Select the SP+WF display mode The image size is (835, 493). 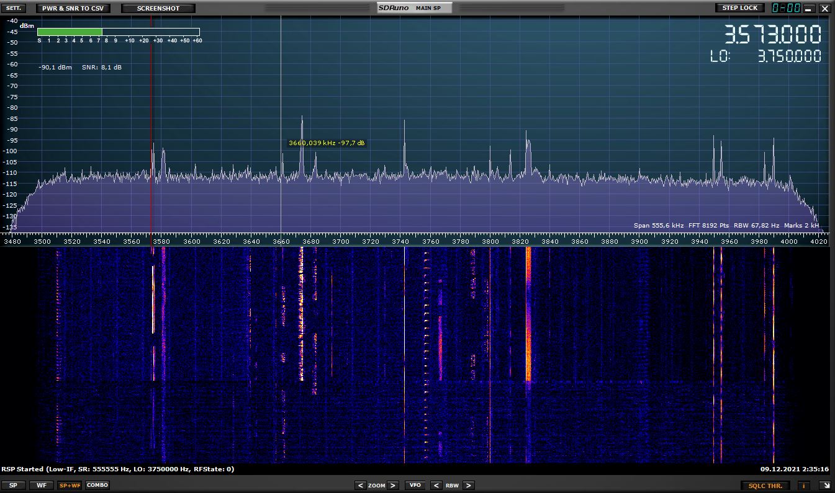click(x=70, y=485)
